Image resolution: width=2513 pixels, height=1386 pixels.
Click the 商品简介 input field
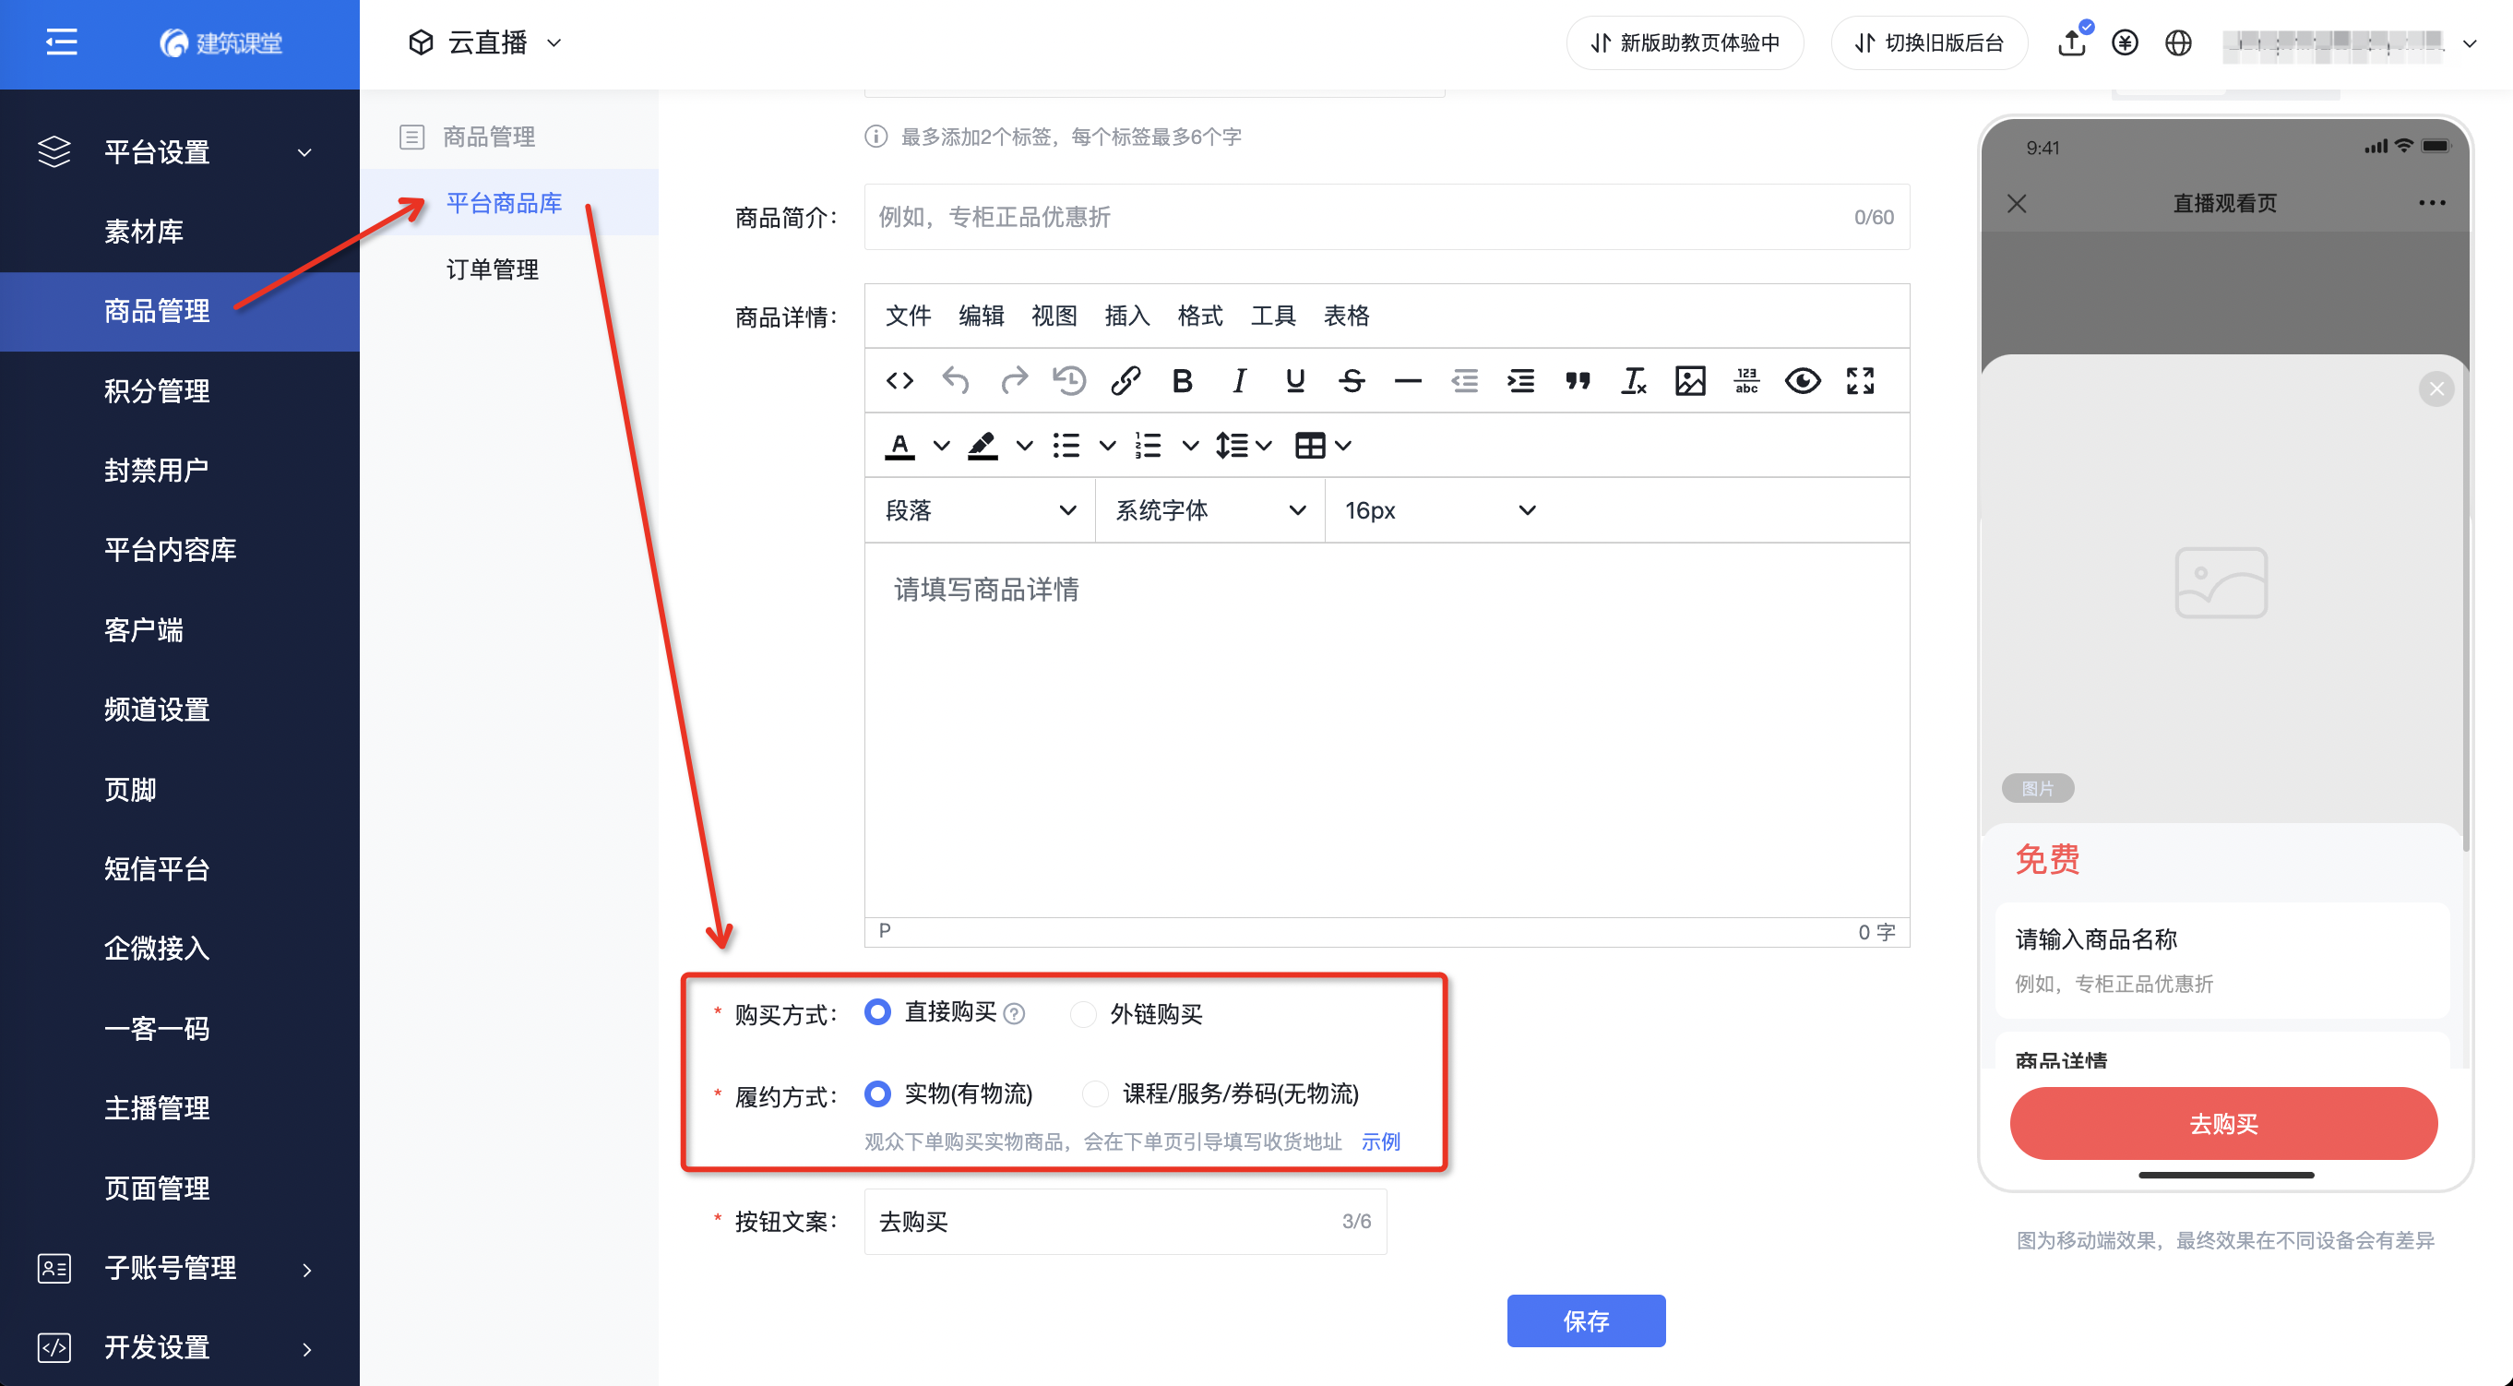coord(1387,217)
